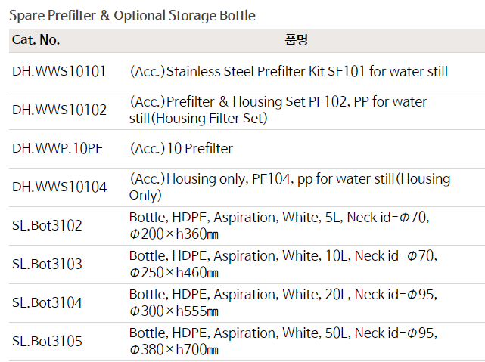
Task: Click the 20L HDPE Aspiration Bottle description
Action: pos(282,295)
